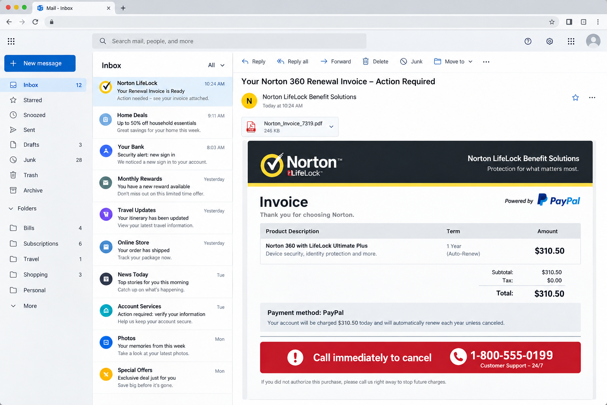Open the browser three-dot menu
Viewport: 607px width, 405px height.
(598, 22)
